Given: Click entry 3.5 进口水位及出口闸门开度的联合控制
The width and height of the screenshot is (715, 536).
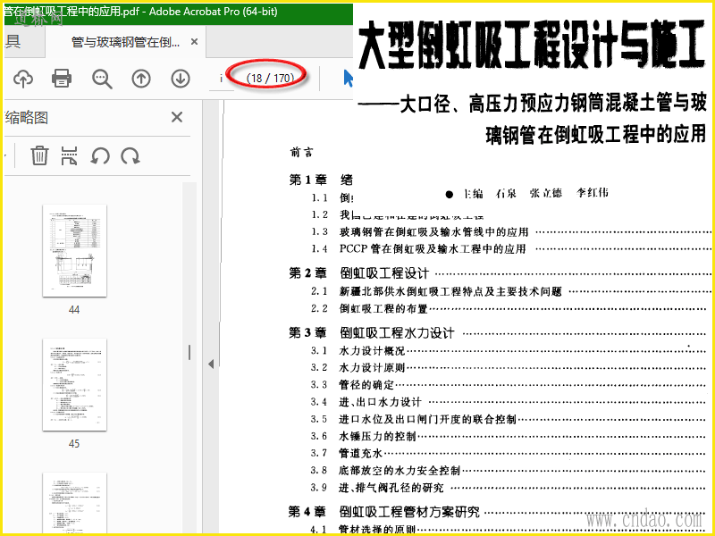Looking at the screenshot, I should point(414,419).
